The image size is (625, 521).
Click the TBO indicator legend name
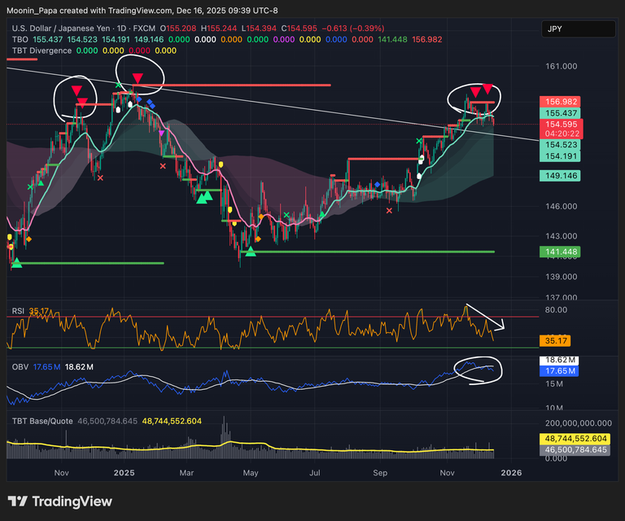[20, 38]
